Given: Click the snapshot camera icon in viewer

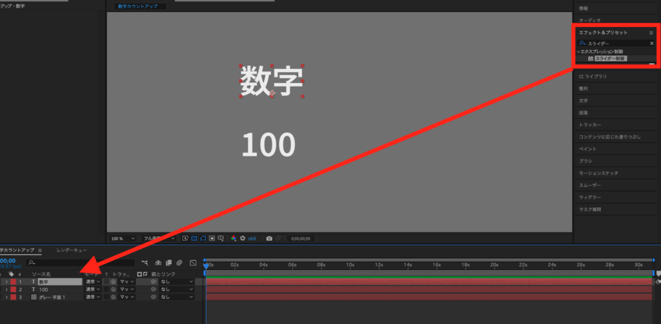Looking at the screenshot, I should [269, 238].
